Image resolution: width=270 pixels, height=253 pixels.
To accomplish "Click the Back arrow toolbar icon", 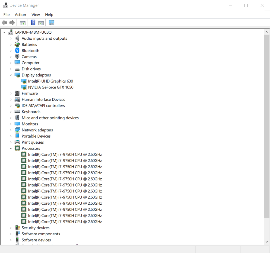I will coord(4,23).
